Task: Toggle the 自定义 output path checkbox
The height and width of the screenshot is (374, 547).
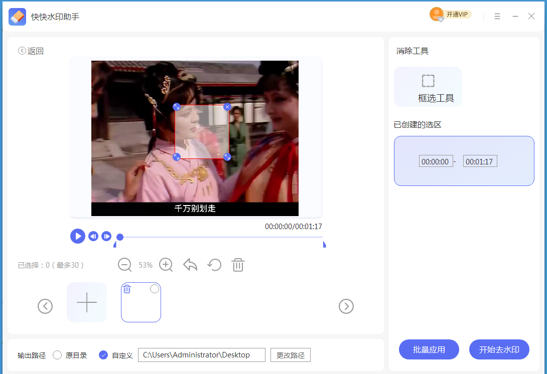Action: pyautogui.click(x=103, y=355)
